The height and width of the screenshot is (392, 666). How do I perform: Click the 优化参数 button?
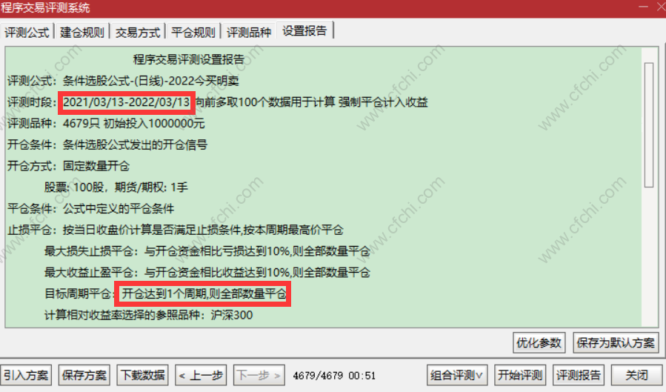tap(539, 343)
